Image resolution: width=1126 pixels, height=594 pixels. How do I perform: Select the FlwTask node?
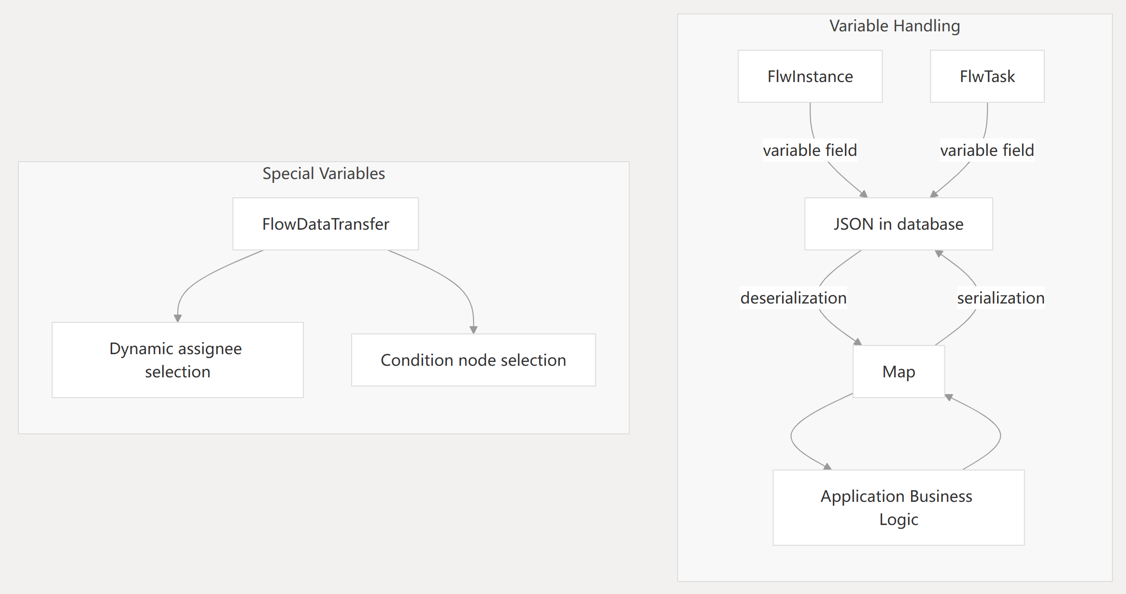point(987,76)
